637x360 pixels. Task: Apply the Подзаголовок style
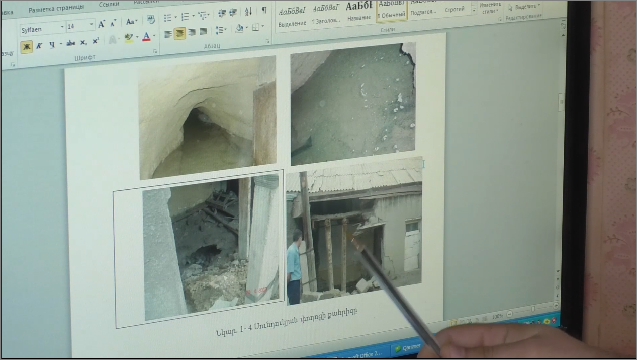tap(423, 7)
